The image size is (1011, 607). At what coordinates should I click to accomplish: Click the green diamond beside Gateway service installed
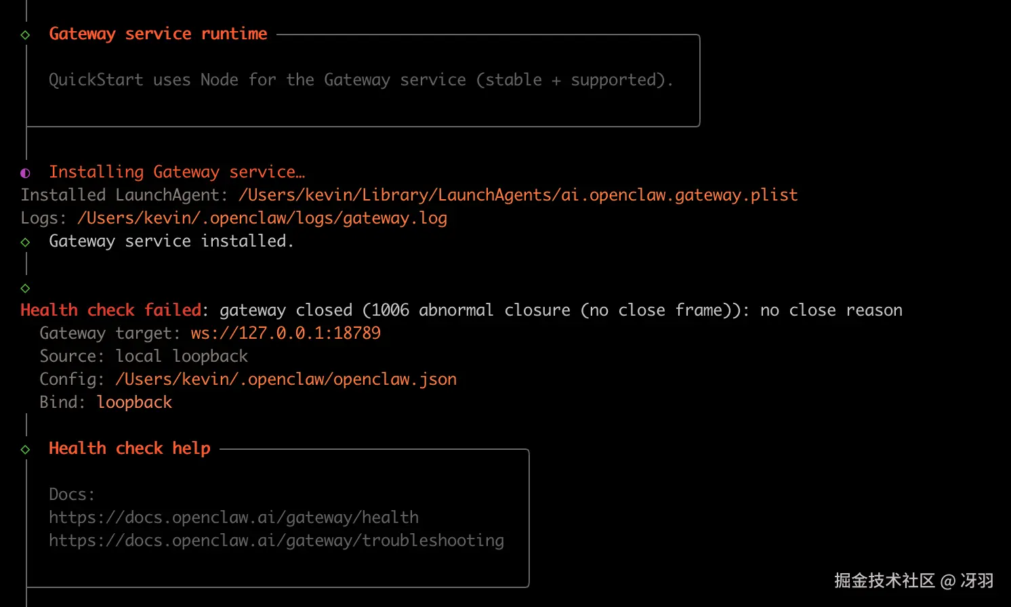tap(25, 242)
